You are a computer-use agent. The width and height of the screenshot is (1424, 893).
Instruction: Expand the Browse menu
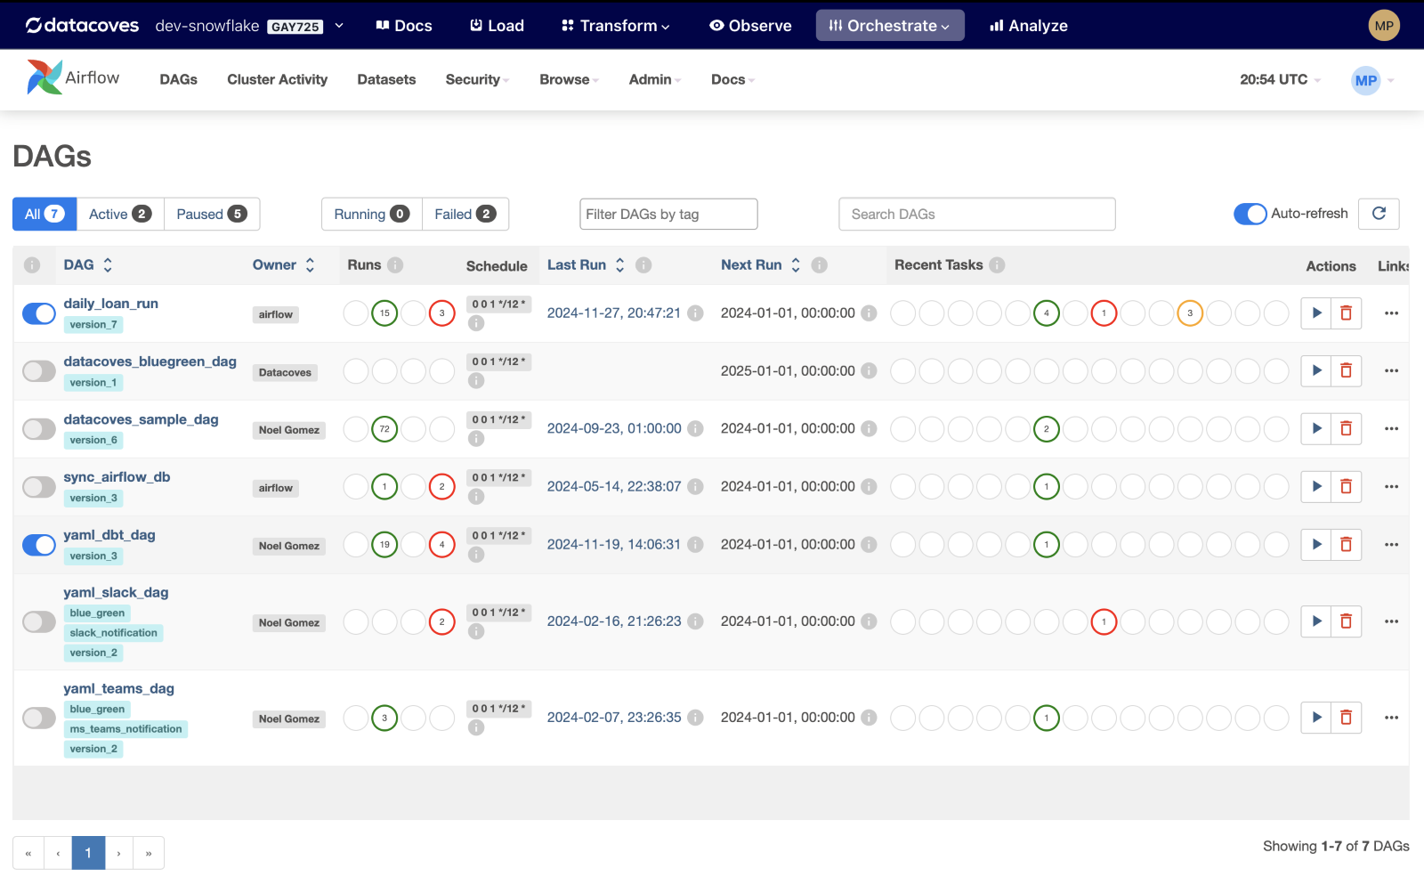tap(569, 79)
